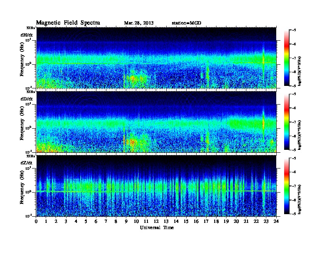The height and width of the screenshot is (254, 329).
Task: Click the "-5" tick on the dH/dt color bar
Action: (294, 30)
